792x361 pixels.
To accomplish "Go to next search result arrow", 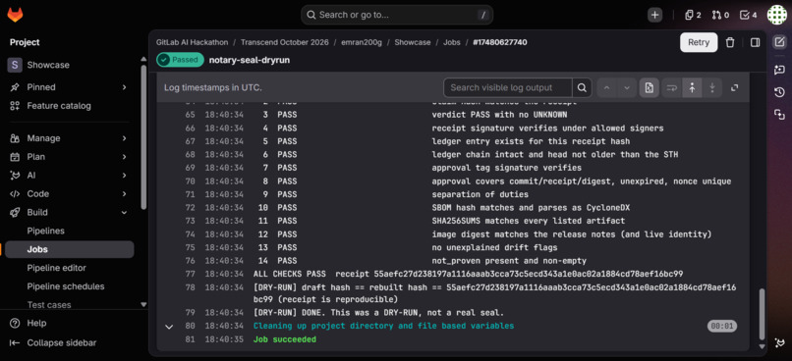I will pyautogui.click(x=627, y=87).
